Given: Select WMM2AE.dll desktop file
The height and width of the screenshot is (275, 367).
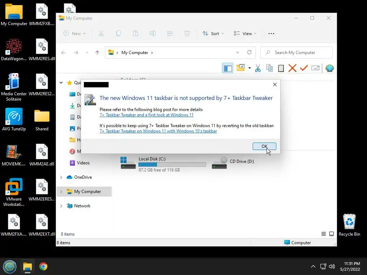Looking at the screenshot, I should click(42, 155).
